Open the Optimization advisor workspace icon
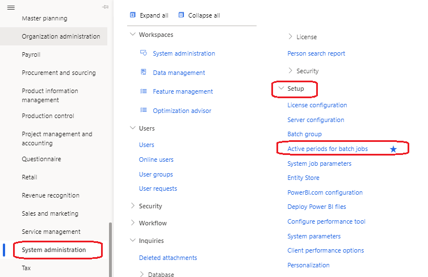Viewport: 428px width, 277px height. point(144,111)
